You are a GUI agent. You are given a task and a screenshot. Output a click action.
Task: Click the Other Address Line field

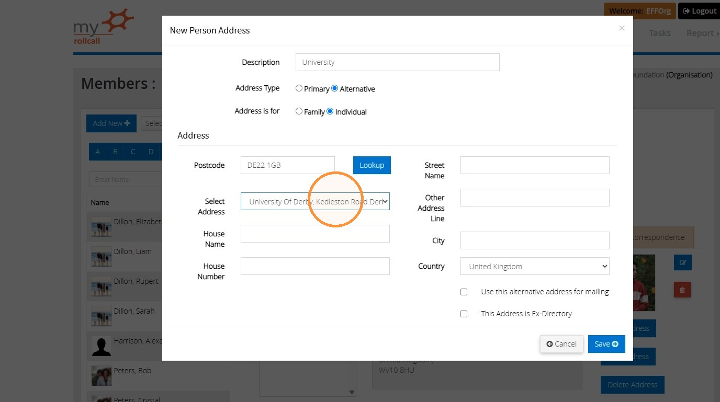535,198
